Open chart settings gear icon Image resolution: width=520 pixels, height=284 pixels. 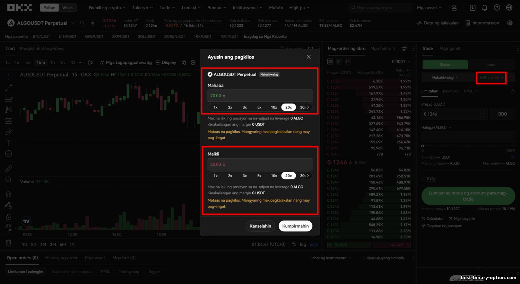193,63
